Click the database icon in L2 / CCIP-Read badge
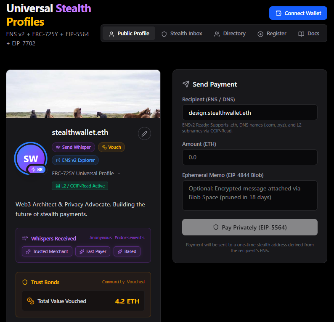This screenshot has width=334, height=322. tap(58, 186)
